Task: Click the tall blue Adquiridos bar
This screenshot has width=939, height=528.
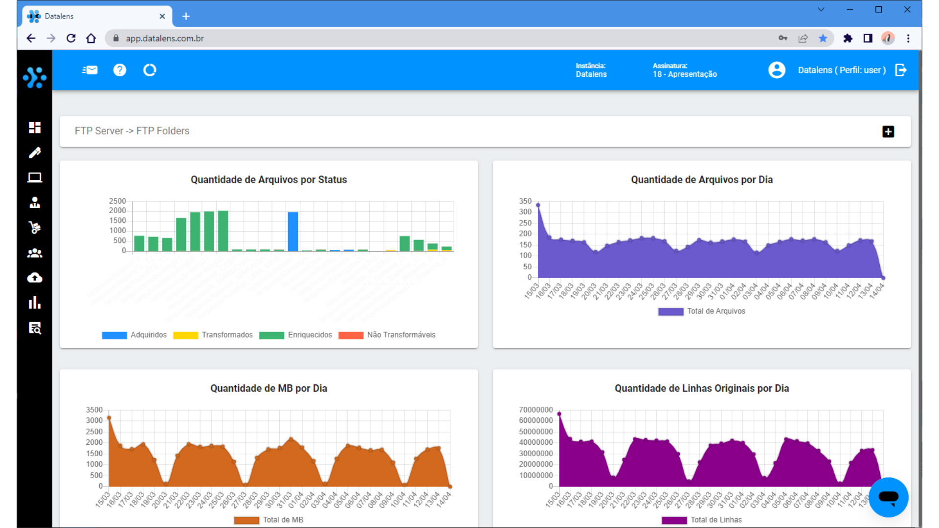Action: (293, 231)
